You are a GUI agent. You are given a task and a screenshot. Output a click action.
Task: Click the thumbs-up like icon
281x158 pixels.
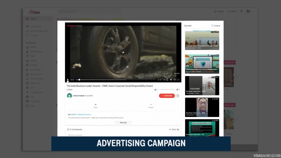point(155,90)
